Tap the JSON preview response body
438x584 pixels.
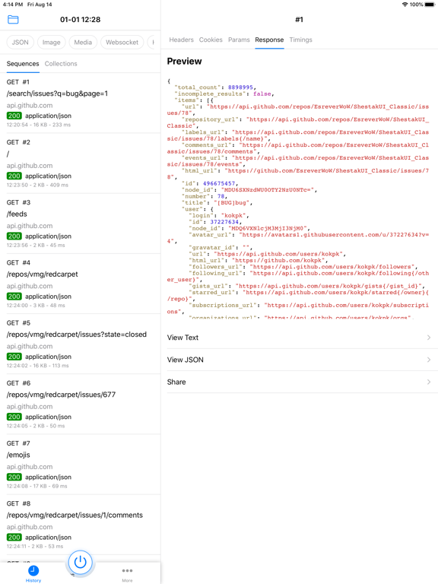point(298,198)
